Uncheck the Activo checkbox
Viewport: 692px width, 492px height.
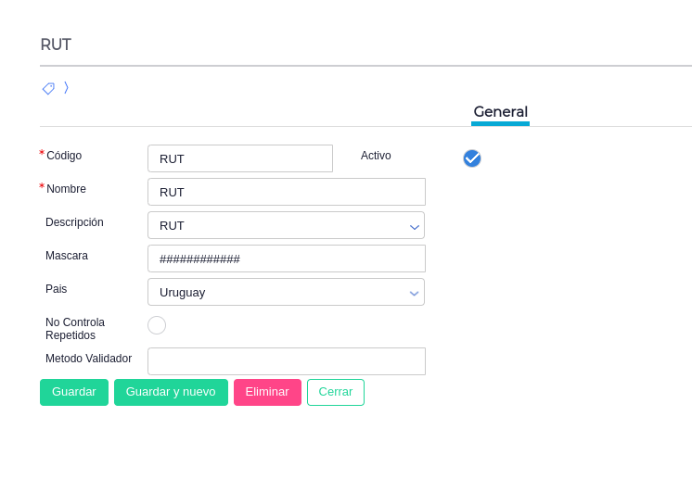pyautogui.click(x=472, y=158)
